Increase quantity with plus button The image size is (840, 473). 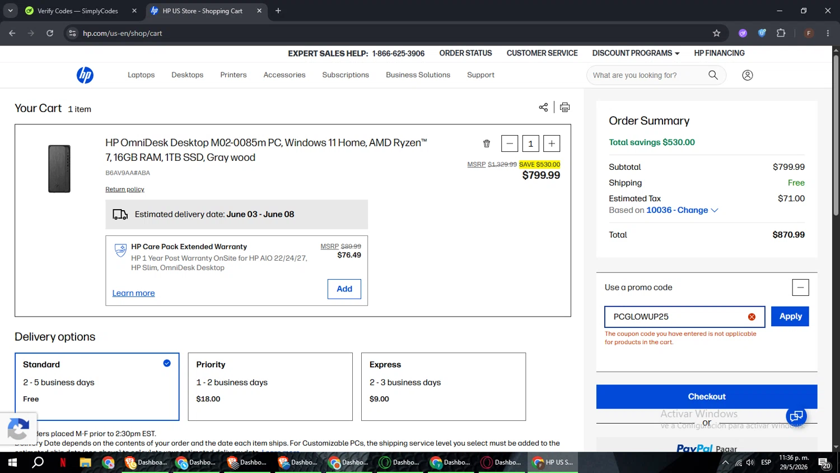coord(552,143)
